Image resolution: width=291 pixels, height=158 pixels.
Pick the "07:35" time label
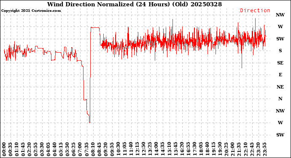(86, 149)
